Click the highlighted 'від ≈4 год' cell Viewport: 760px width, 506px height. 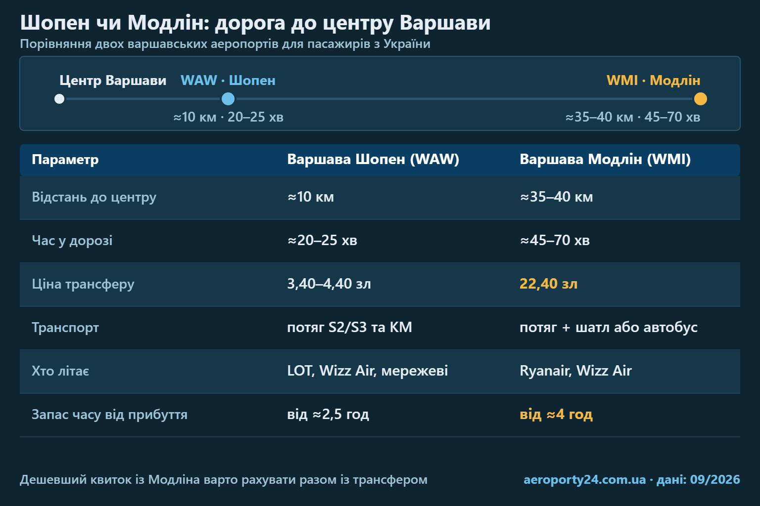(556, 415)
